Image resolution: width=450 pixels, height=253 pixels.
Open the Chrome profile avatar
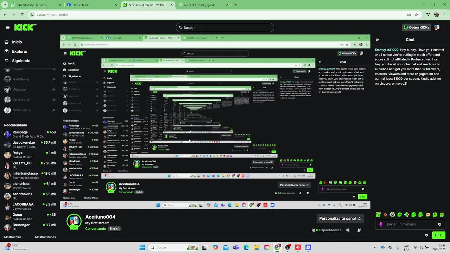point(436,15)
